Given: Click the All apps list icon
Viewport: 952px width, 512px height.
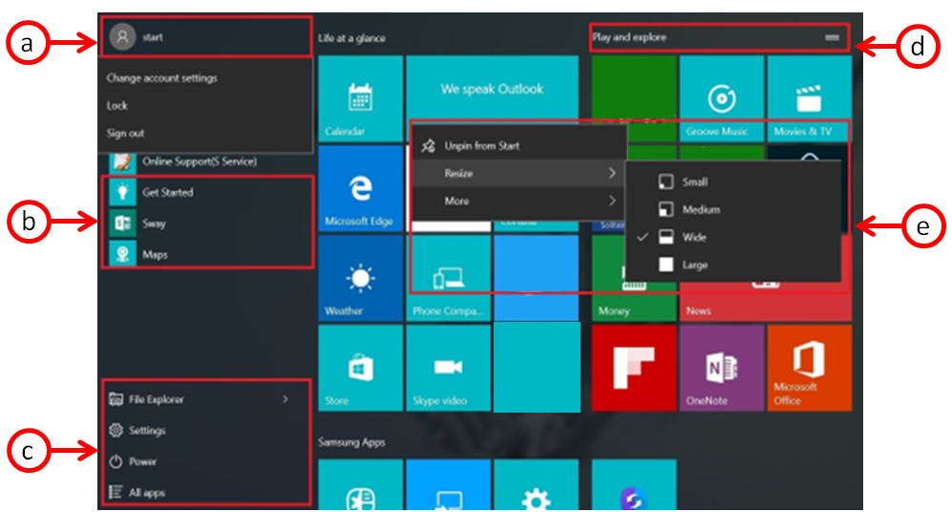Looking at the screenshot, I should (116, 492).
